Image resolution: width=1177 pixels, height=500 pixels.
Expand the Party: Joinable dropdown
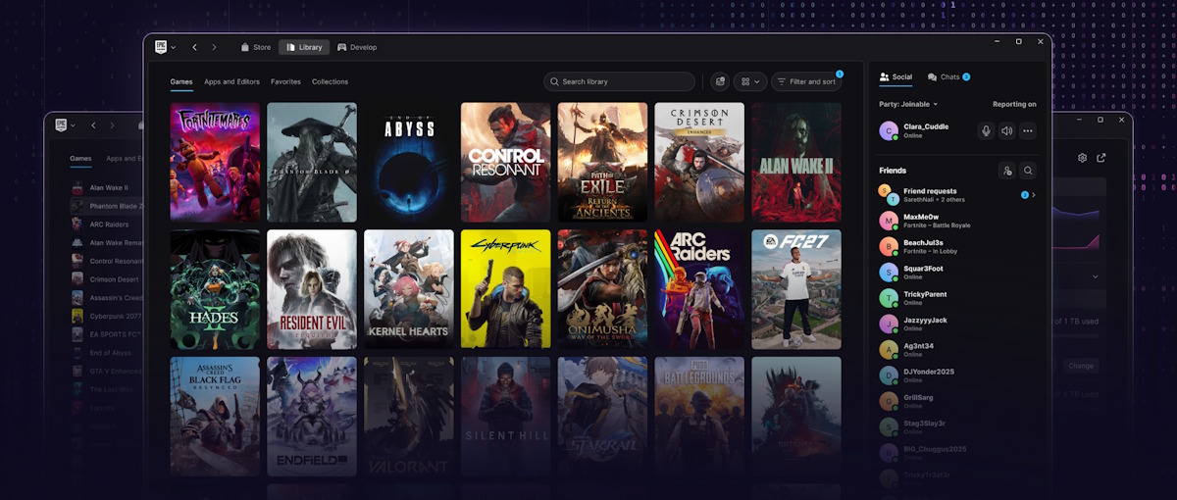[x=908, y=104]
